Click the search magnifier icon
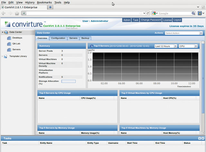 coord(193,13)
